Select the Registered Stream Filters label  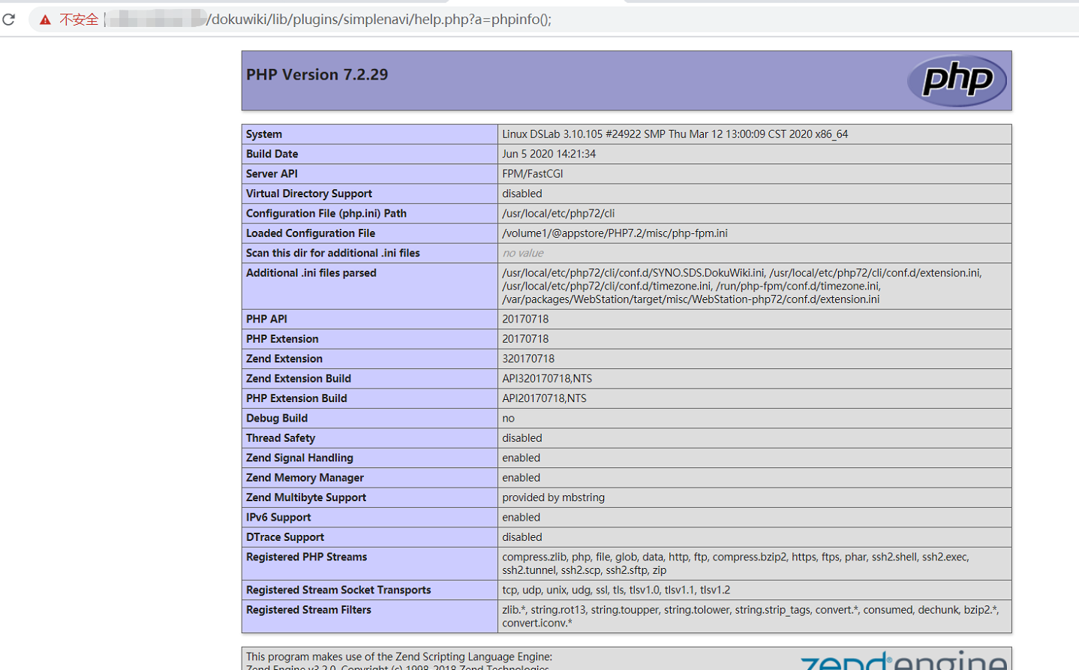(x=309, y=610)
